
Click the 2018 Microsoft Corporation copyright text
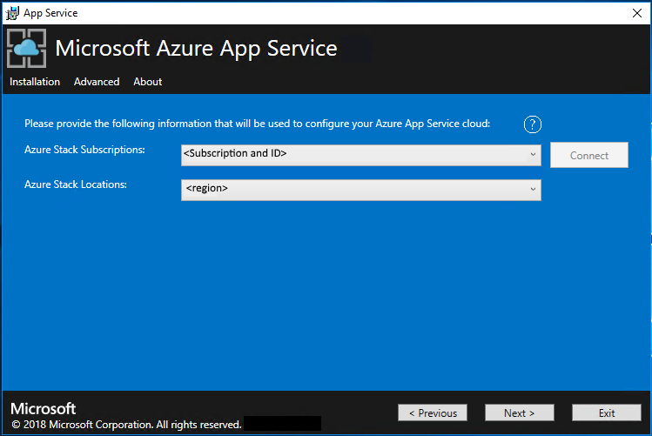[126, 425]
